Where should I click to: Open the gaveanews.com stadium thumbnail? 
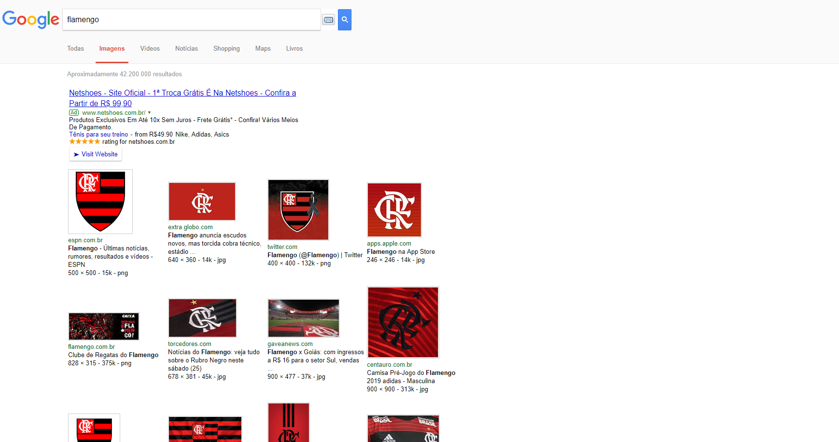point(304,318)
